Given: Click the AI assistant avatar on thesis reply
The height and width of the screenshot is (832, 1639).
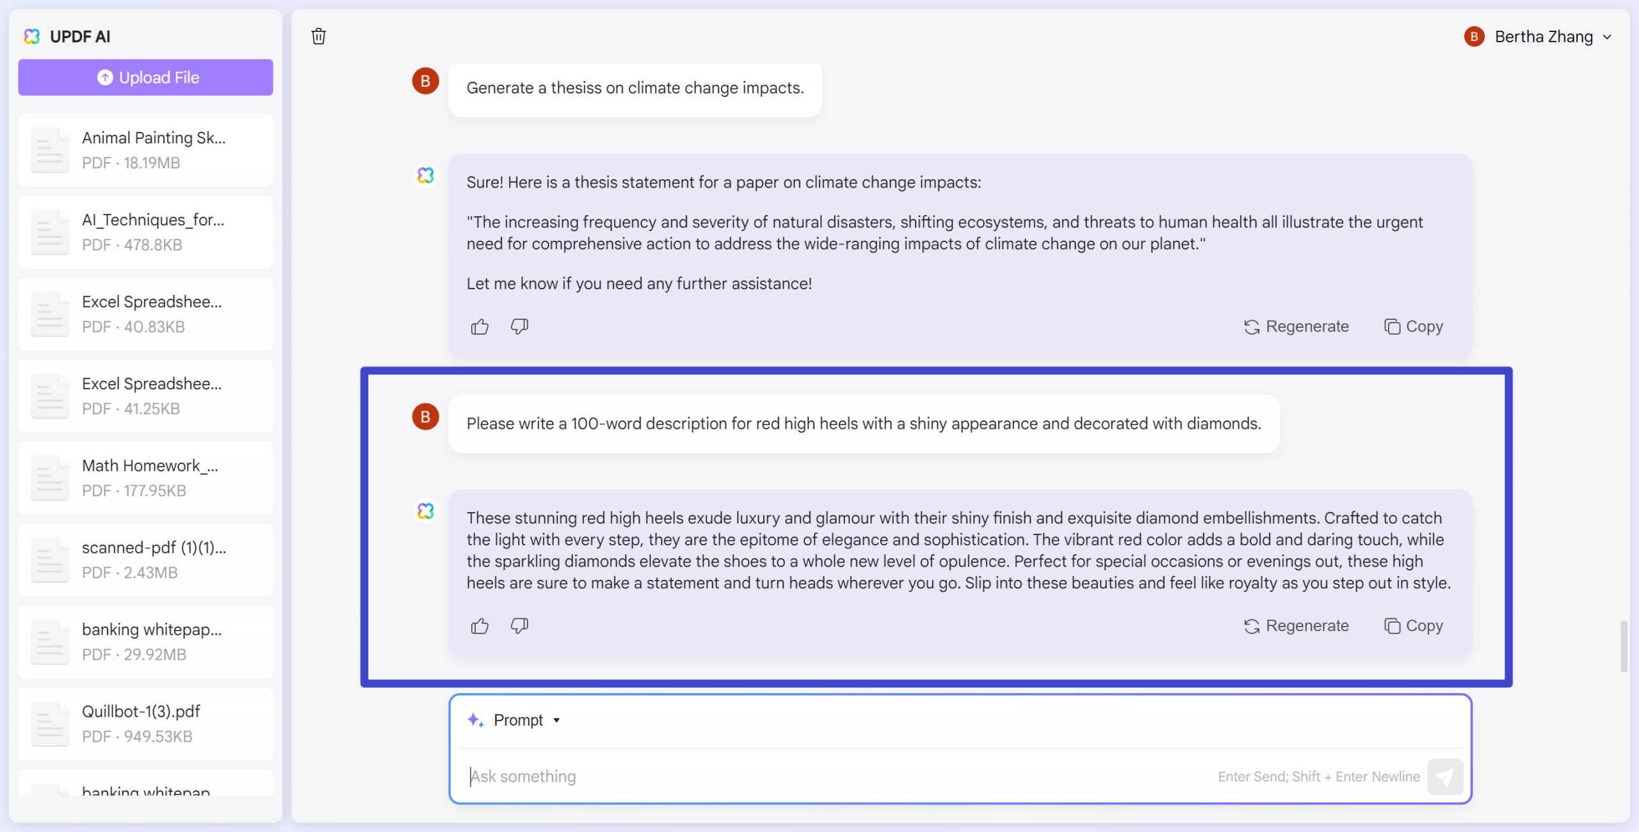Looking at the screenshot, I should (x=424, y=174).
